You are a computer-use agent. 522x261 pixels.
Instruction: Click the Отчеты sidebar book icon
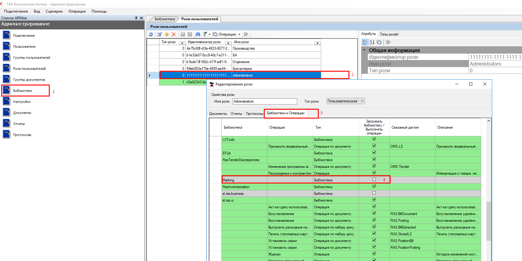[x=6, y=123]
